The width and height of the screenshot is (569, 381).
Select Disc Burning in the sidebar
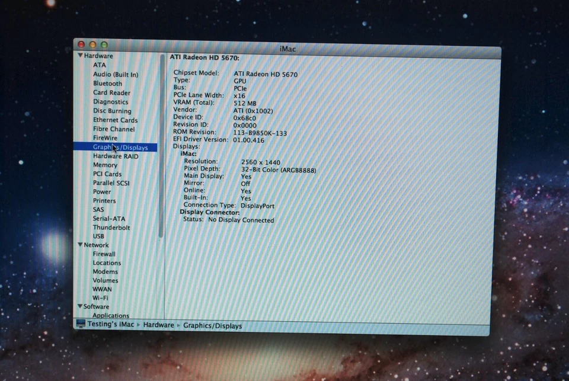[x=112, y=111]
